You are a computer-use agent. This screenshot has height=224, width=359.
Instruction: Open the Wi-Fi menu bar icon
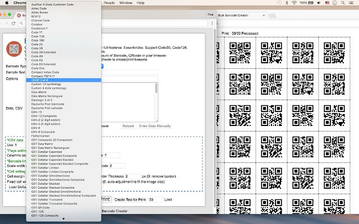point(294,3)
